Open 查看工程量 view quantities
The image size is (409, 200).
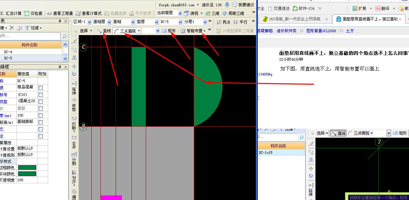pos(60,13)
